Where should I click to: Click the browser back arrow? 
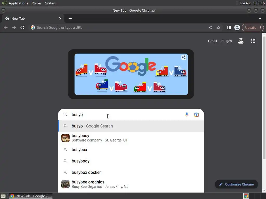6,27
